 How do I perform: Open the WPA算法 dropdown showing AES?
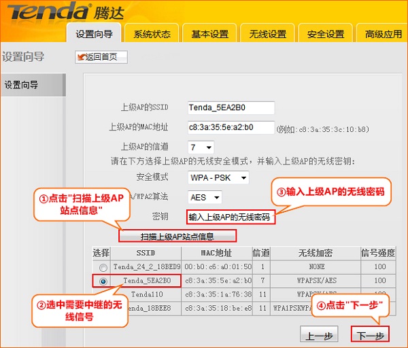click(x=205, y=197)
